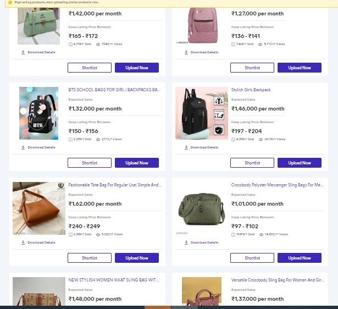Click the BTS black backpack thumbnail
Screen dimensions: 338x309
tap(38, 113)
